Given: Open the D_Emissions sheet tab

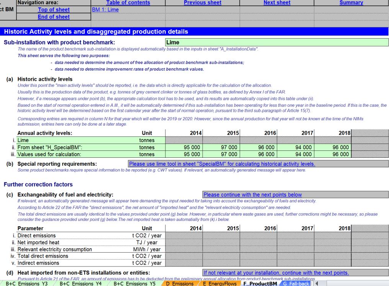Looking at the screenshot, I should point(180,284).
